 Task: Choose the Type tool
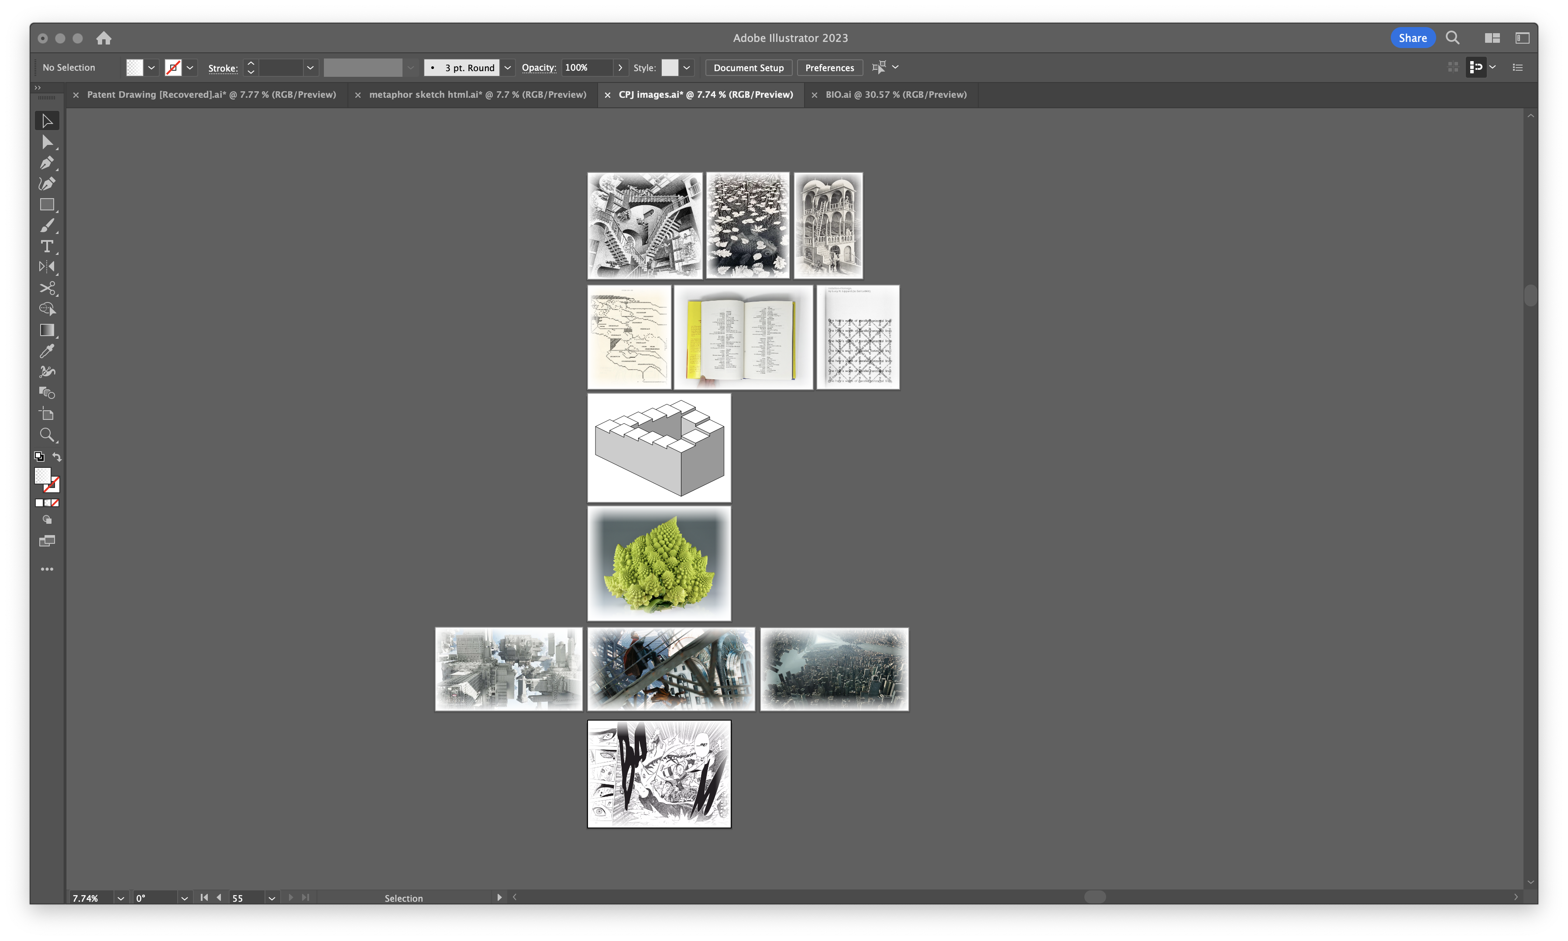[x=47, y=247]
